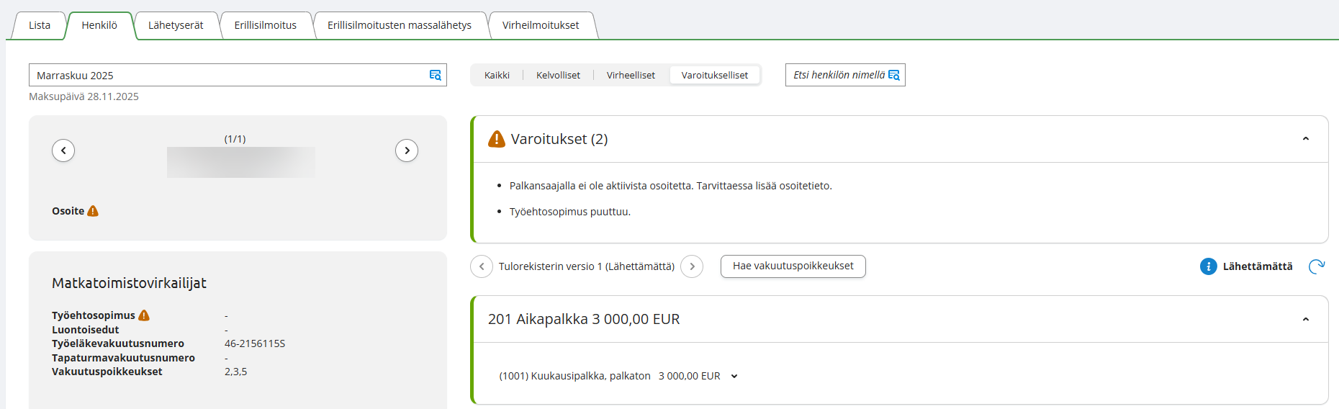Screen dimensions: 1339x409
Task: Click the Varoitukset warning triangle icon
Action: [x=497, y=139]
